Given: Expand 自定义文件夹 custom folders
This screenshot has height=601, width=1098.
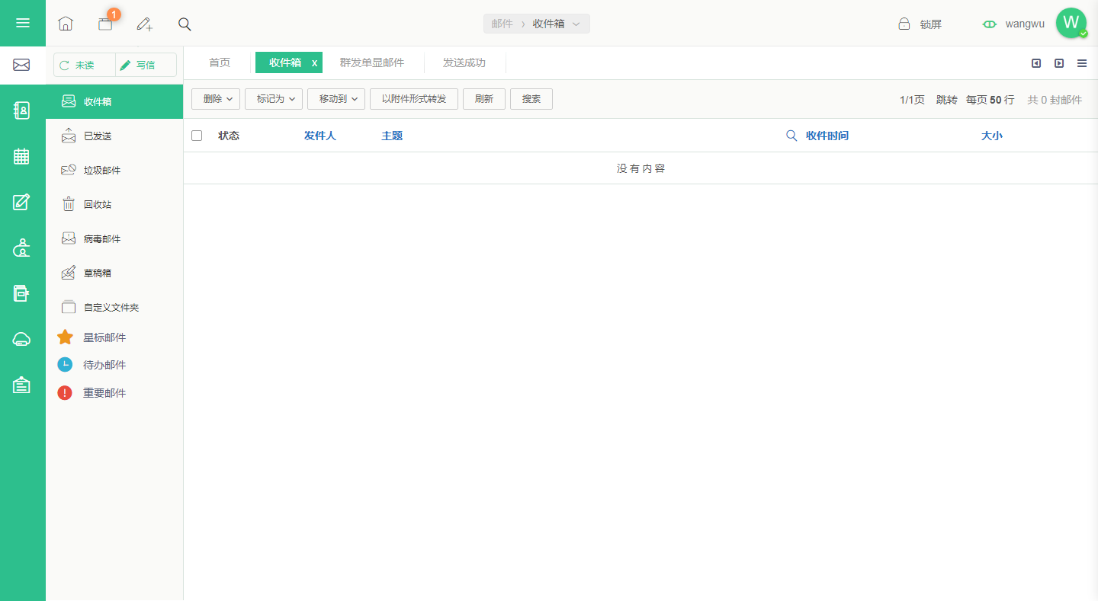Looking at the screenshot, I should 114,307.
